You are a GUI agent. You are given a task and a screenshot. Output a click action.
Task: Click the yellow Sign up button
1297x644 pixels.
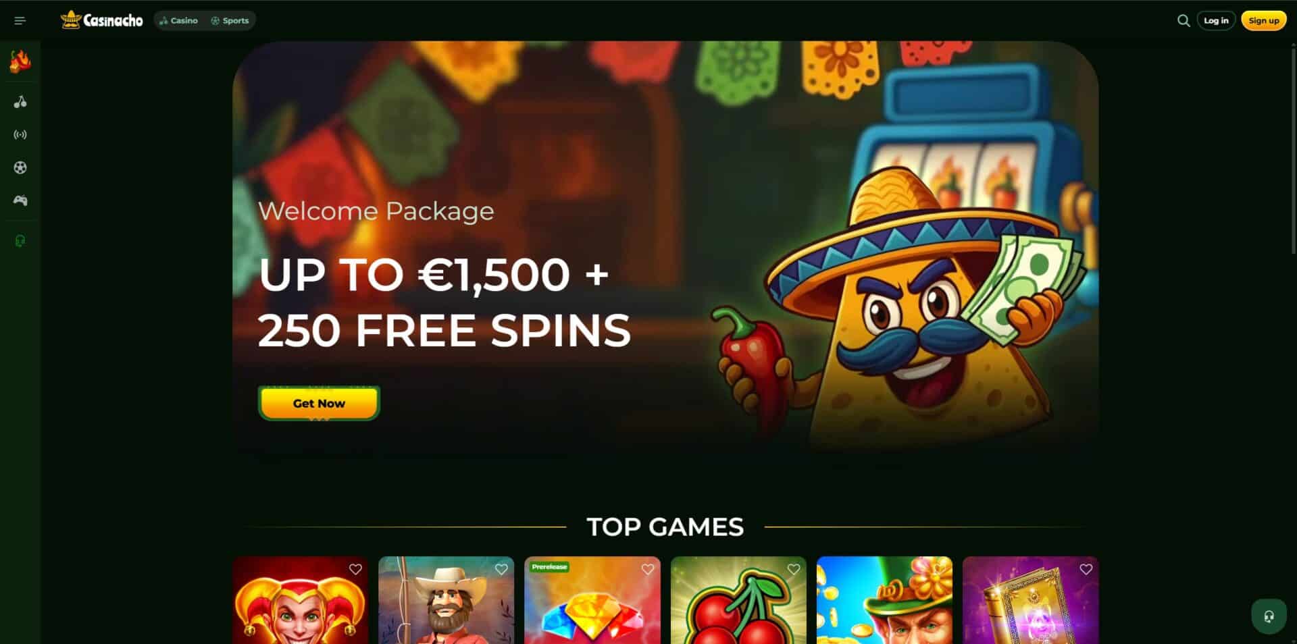click(x=1263, y=21)
